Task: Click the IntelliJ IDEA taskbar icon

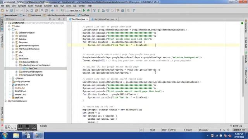Action: point(38,136)
